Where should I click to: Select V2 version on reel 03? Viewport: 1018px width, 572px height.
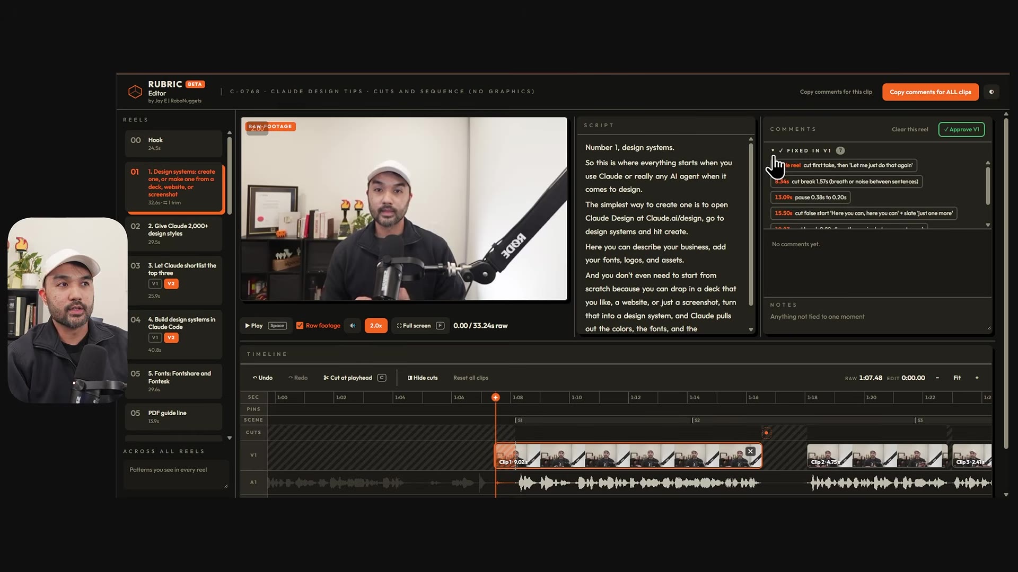coord(171,284)
